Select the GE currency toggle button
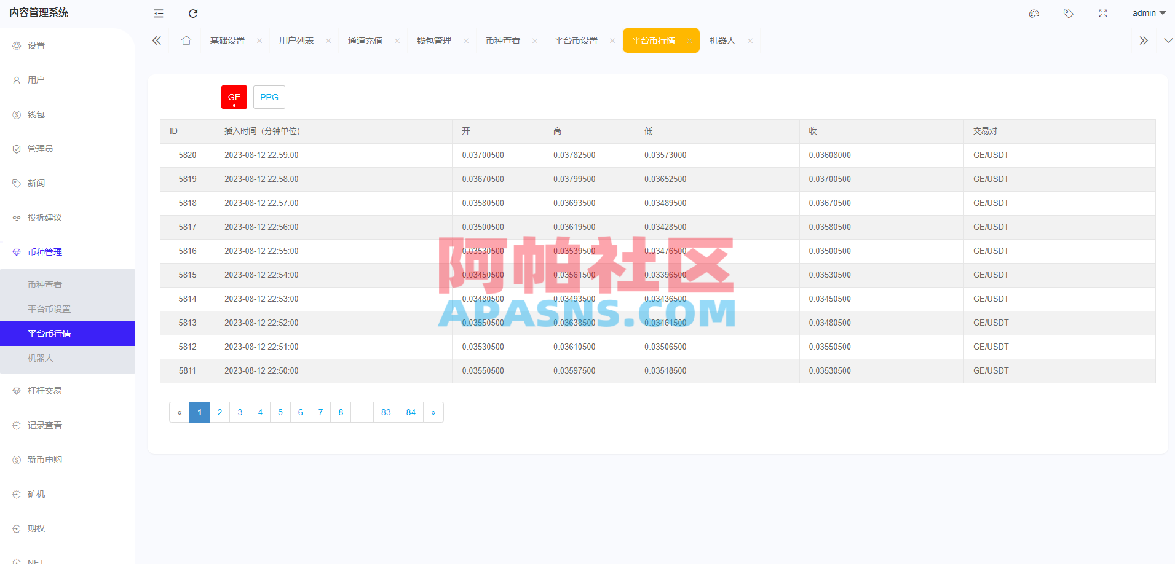The image size is (1175, 564). pos(234,96)
